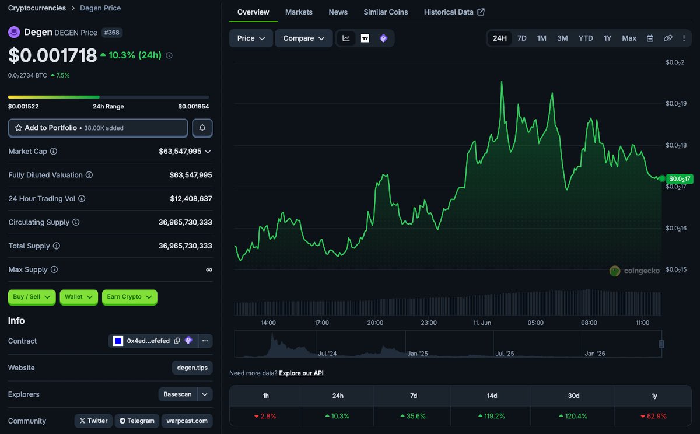Select line chart view icon
The height and width of the screenshot is (434, 700).
tap(346, 38)
